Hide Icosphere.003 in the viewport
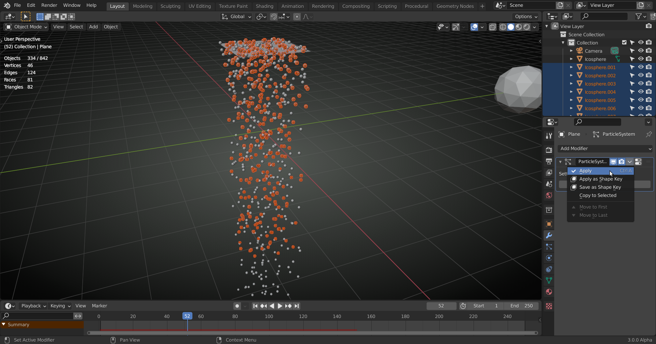This screenshot has width=656, height=344. [x=641, y=84]
